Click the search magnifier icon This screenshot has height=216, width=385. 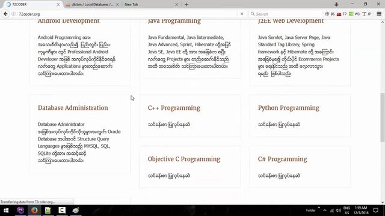[253, 14]
